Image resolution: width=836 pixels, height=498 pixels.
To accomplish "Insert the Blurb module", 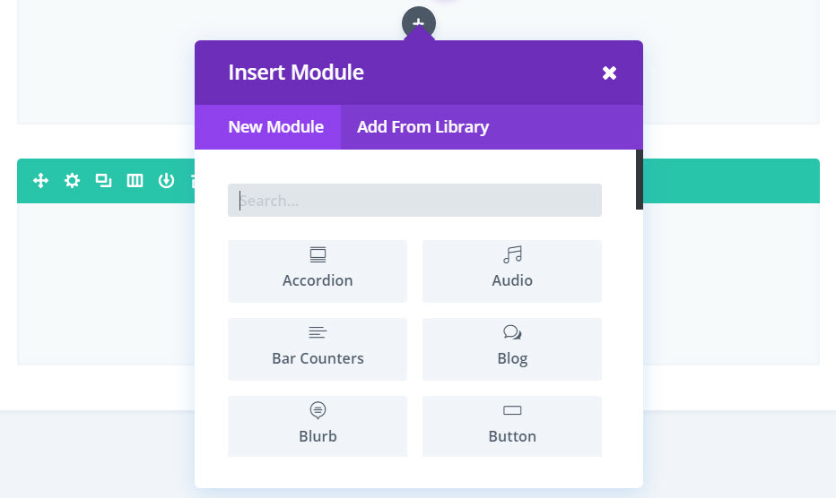I will (x=318, y=426).
